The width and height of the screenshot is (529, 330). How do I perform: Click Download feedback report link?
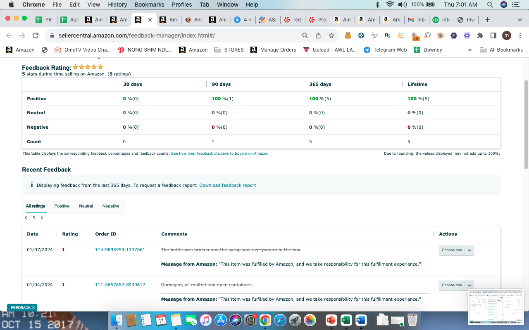228,185
